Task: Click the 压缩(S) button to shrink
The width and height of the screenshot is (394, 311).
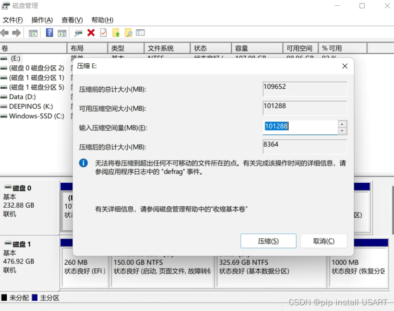Action: (268, 240)
